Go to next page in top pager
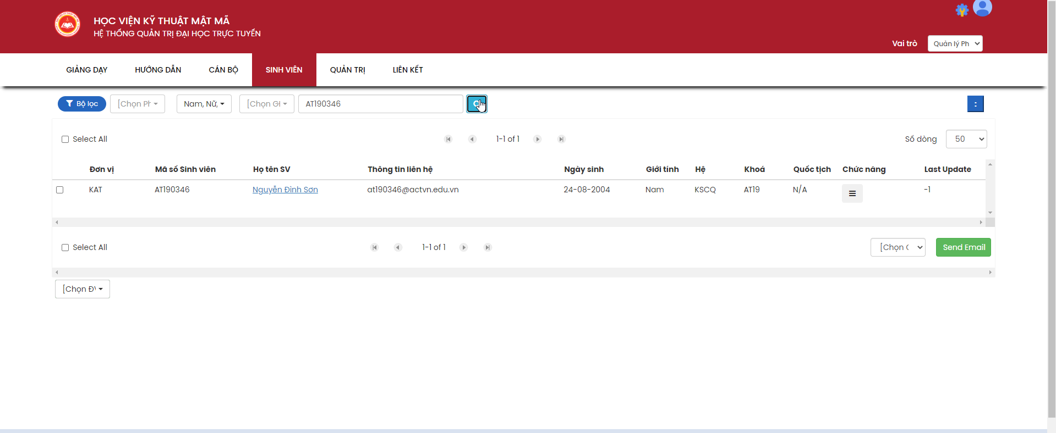The width and height of the screenshot is (1056, 433). (538, 139)
